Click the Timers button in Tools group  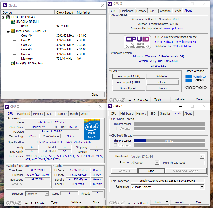tap(163, 88)
